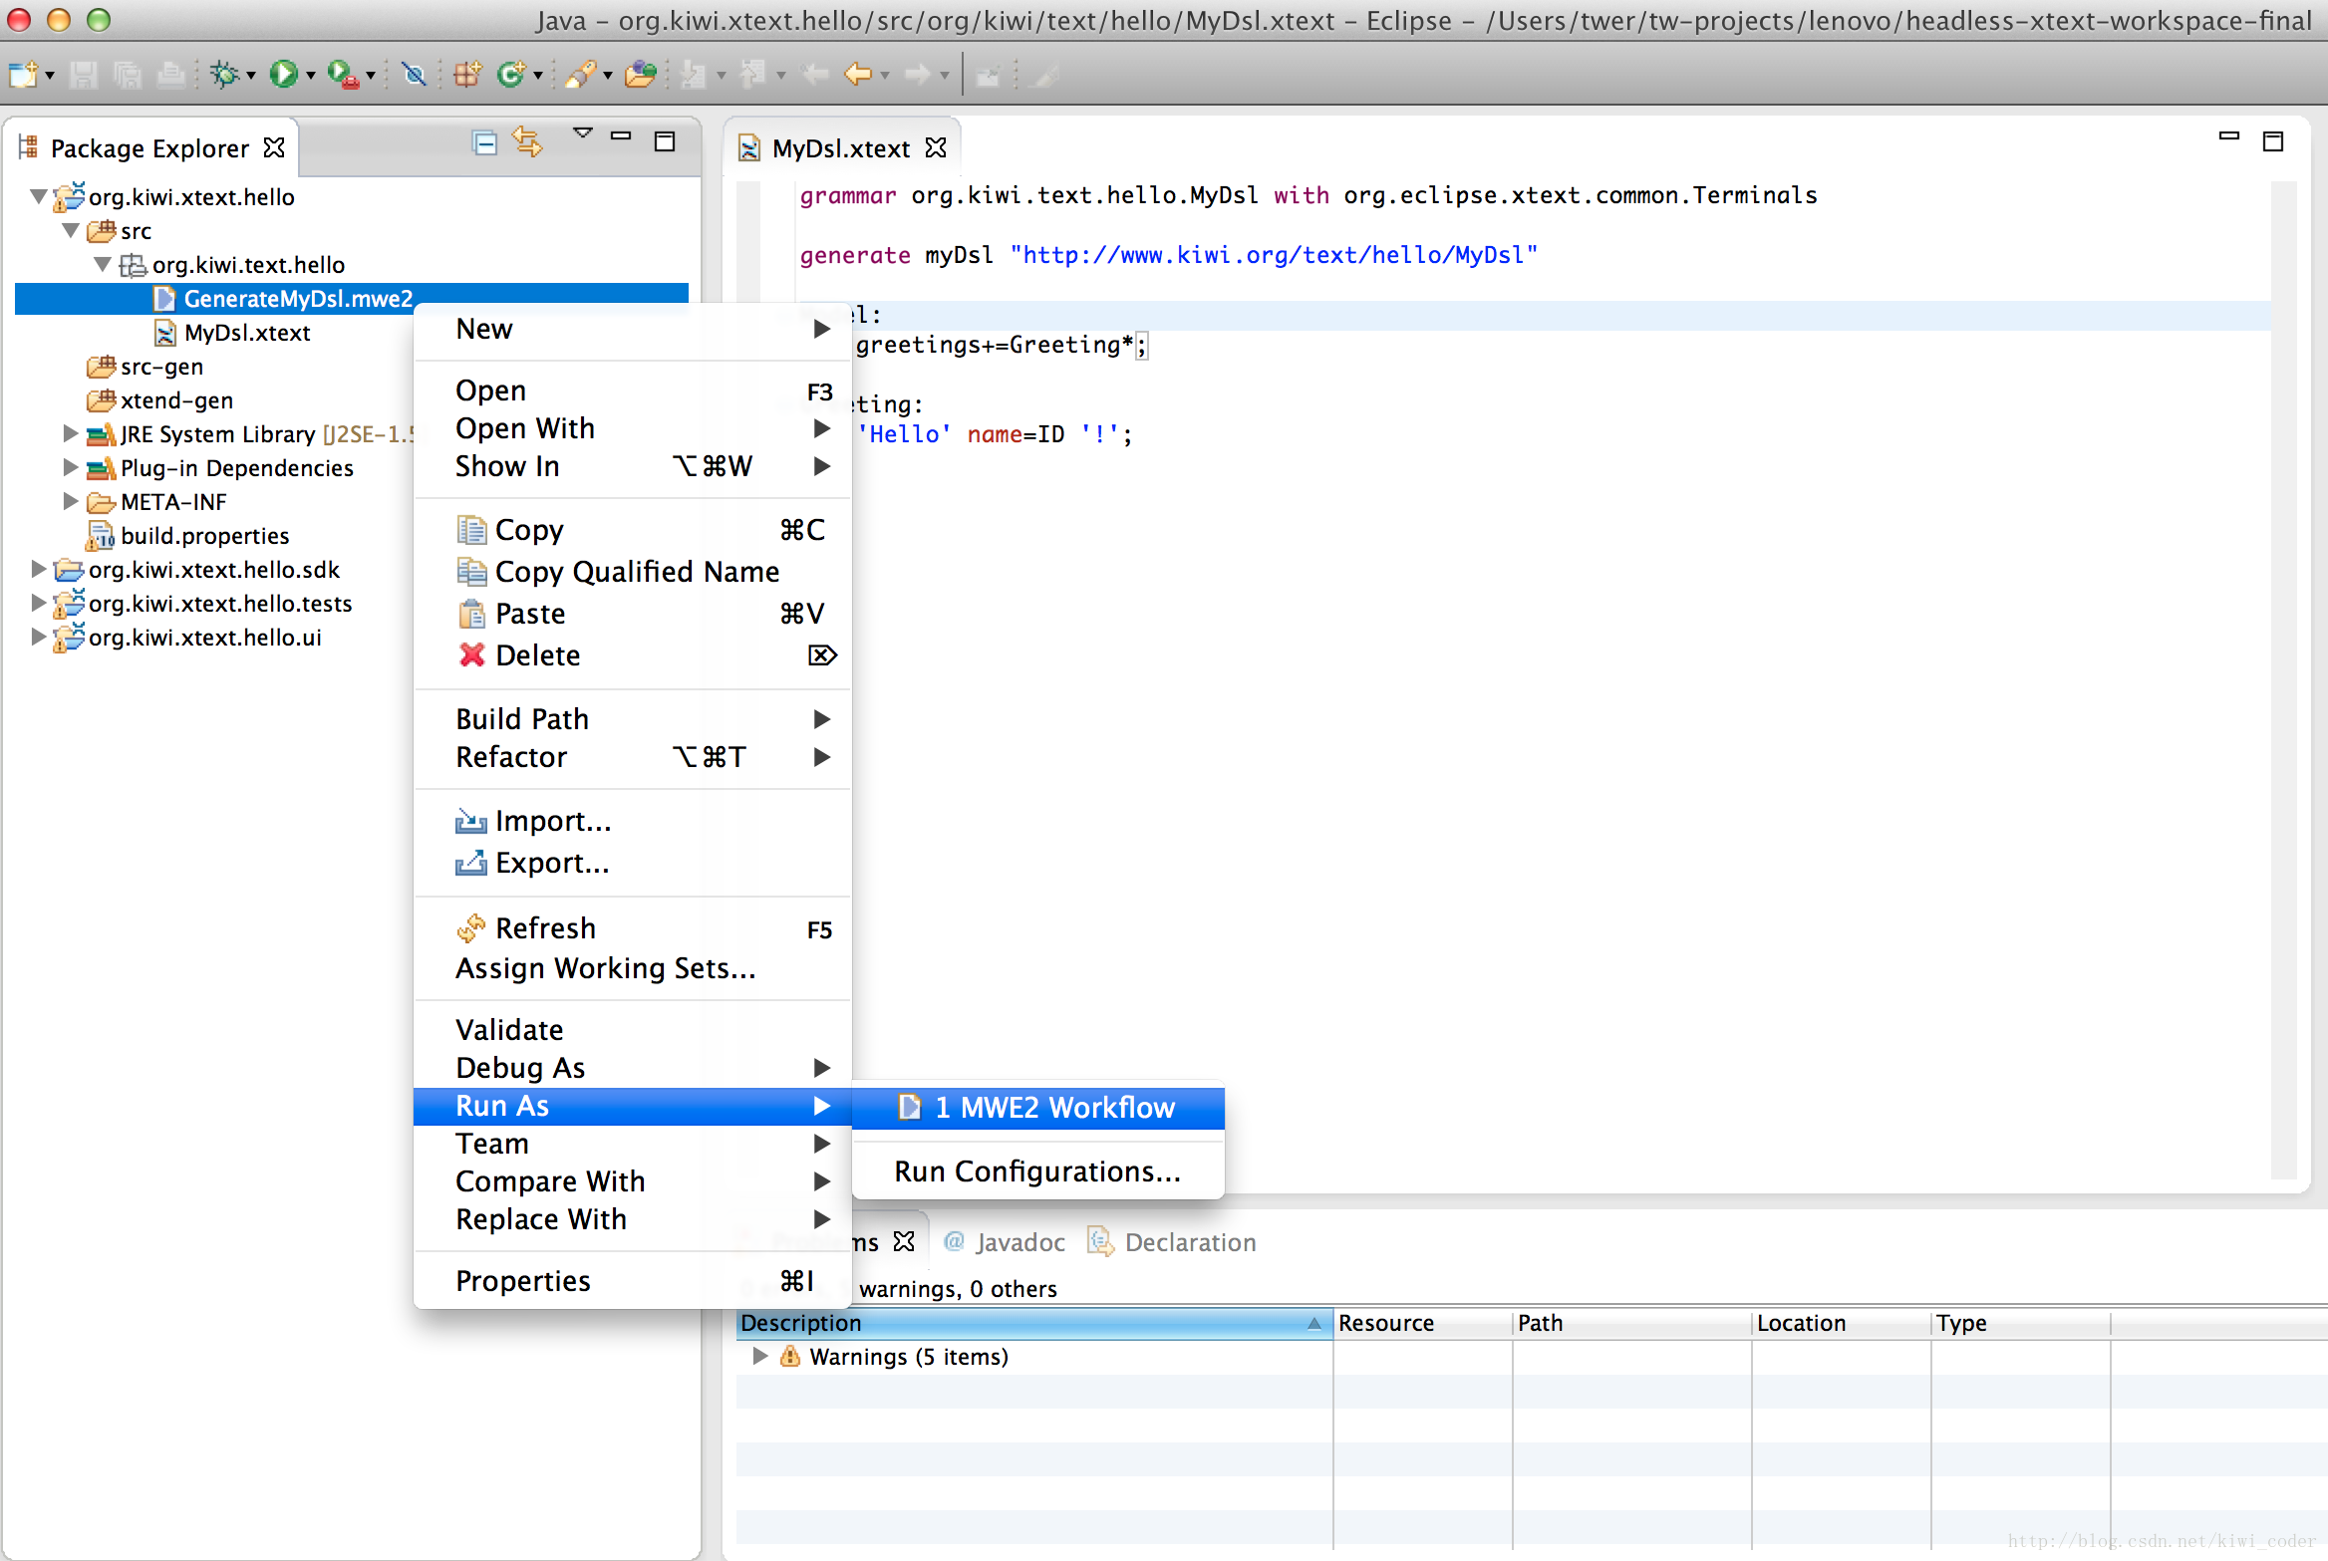Screen dimensions: 2328x1561
Task: Open Package Explorer view menu triangle
Action: [x=583, y=133]
